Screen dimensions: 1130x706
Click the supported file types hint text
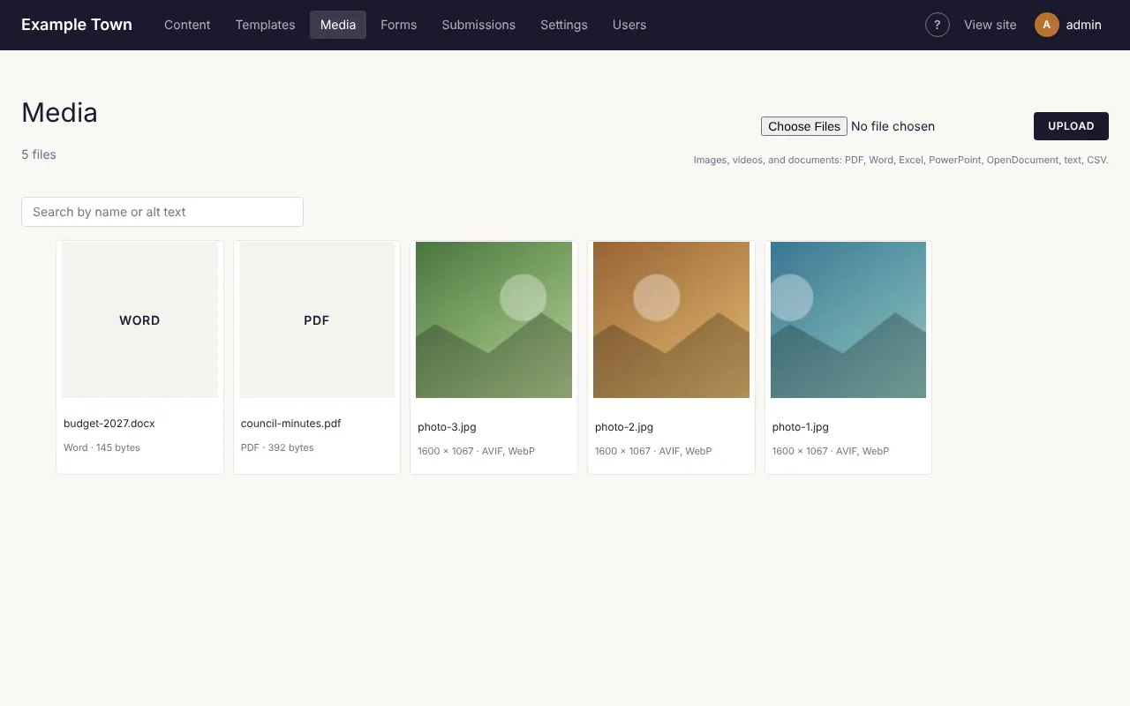tap(900, 161)
